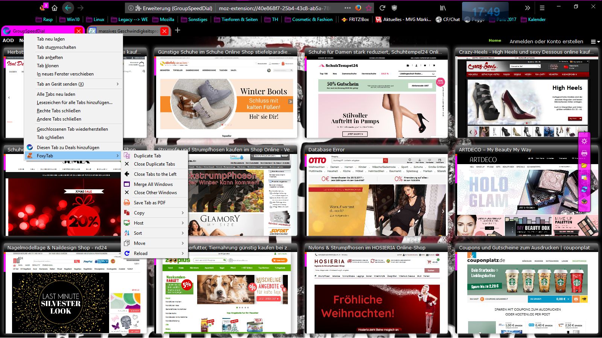The height and width of the screenshot is (338, 602).
Task: Click Alle Tabs neu laden
Action: coord(73,94)
